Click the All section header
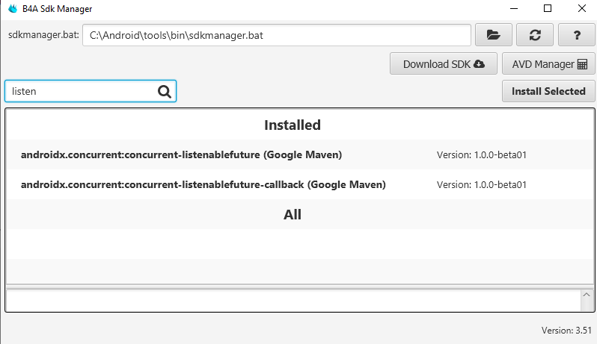Viewport: 597px width, 344px height. click(293, 215)
